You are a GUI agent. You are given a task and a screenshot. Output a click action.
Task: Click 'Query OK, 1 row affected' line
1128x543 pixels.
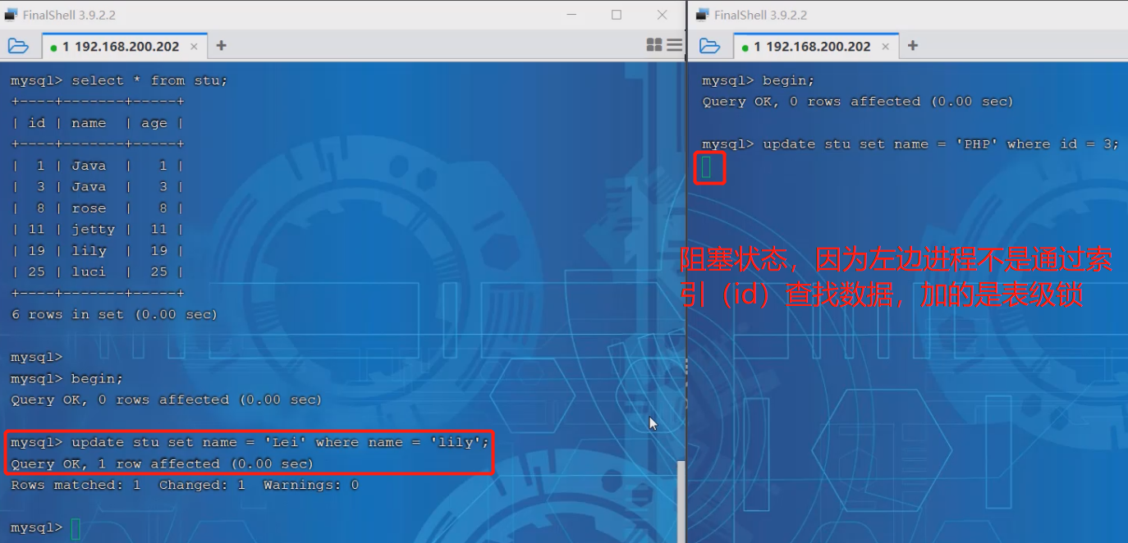[x=162, y=464]
